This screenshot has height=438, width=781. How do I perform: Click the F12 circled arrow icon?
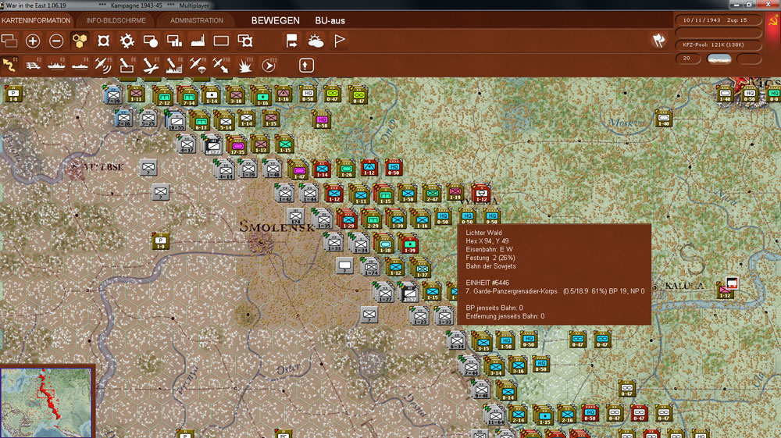click(x=269, y=66)
